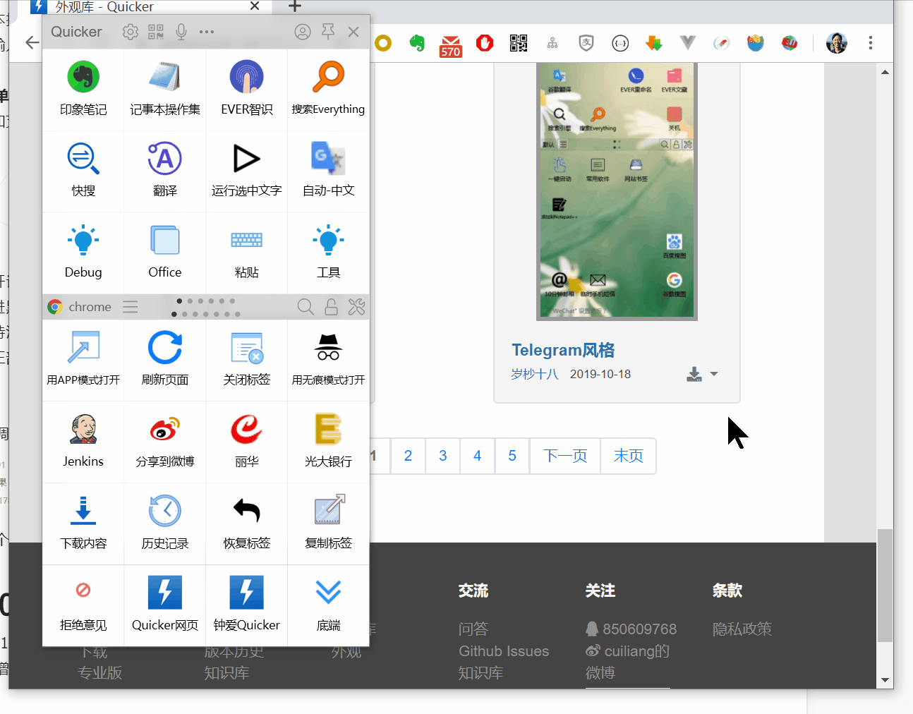This screenshot has height=714, width=913.
Task: Trigger the 翻译 translate action
Action: coord(165,171)
